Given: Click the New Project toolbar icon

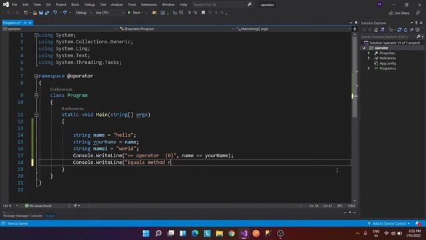Looking at the screenshot, I should coord(26,13).
